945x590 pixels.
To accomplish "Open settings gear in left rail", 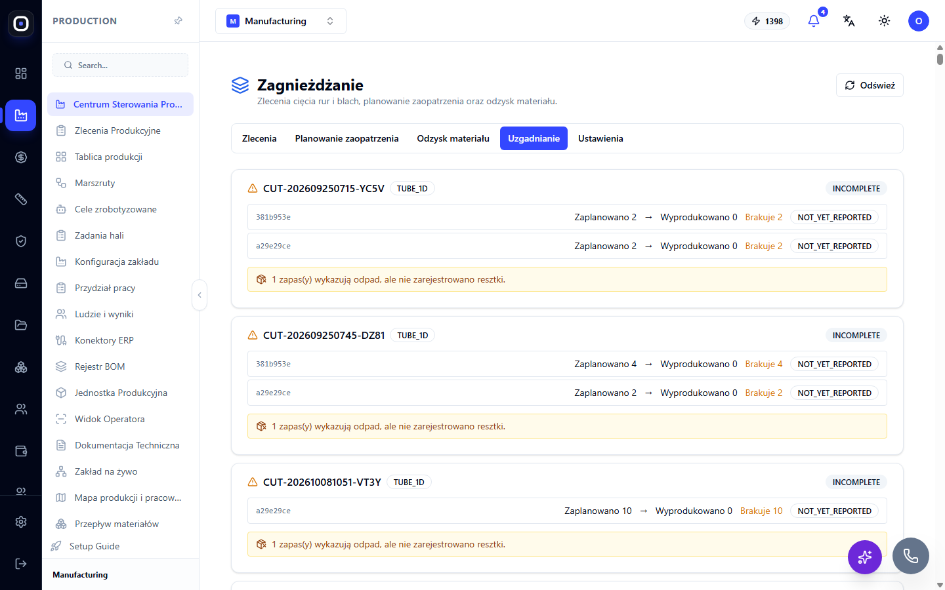I will (x=21, y=522).
